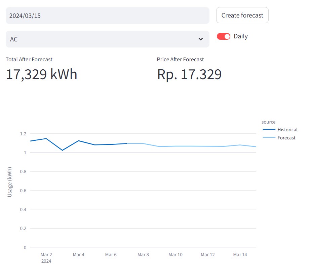Image resolution: width=310 pixels, height=265 pixels.
Task: Select the Forecast legend label
Action: click(286, 138)
